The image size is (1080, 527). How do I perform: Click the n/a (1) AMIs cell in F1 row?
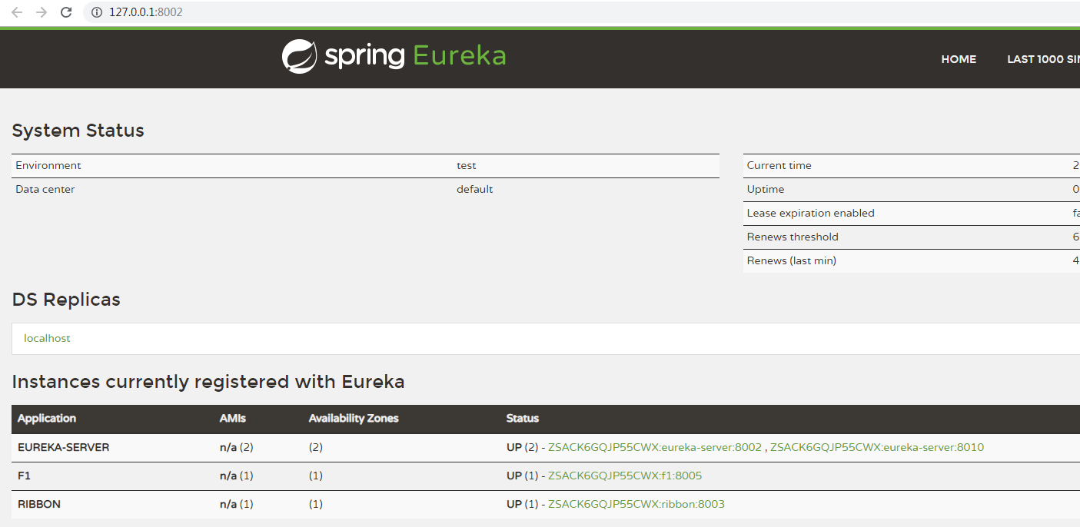pos(237,476)
